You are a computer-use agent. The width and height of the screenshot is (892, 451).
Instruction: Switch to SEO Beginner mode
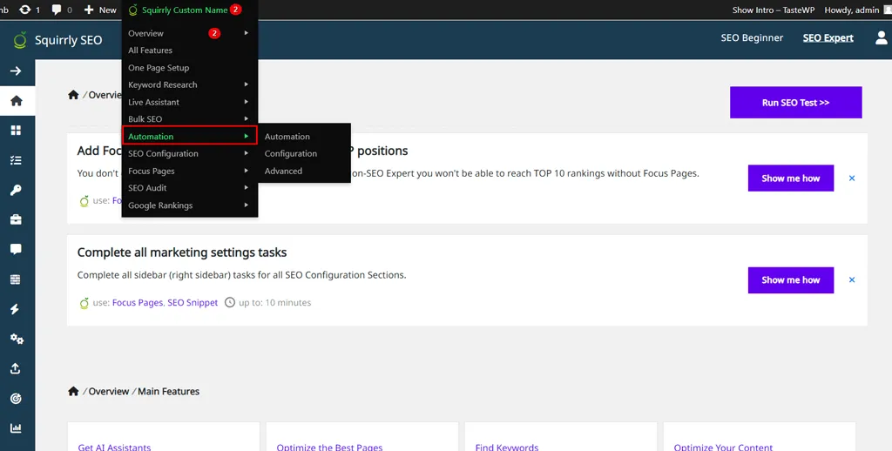point(752,38)
